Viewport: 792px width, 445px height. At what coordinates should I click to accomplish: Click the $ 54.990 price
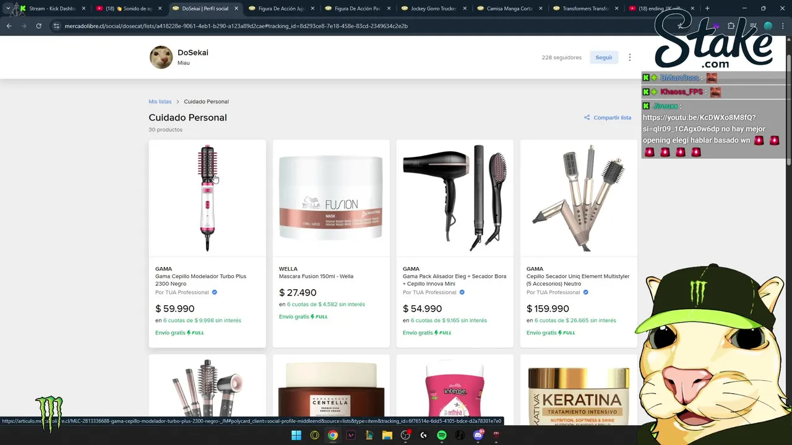422,308
